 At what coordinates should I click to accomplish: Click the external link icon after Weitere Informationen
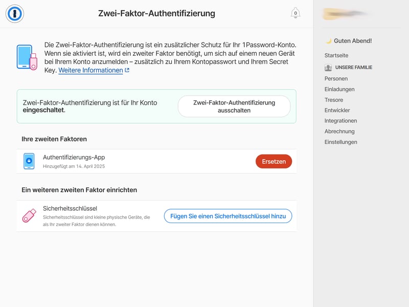click(x=127, y=71)
